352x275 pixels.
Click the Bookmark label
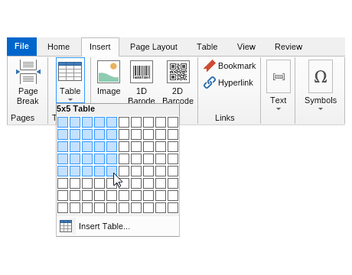(x=237, y=66)
